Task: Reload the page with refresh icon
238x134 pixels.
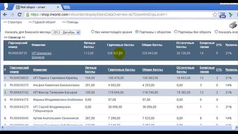Action: tap(20, 15)
